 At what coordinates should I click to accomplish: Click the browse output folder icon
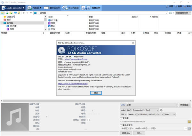coord(189,122)
